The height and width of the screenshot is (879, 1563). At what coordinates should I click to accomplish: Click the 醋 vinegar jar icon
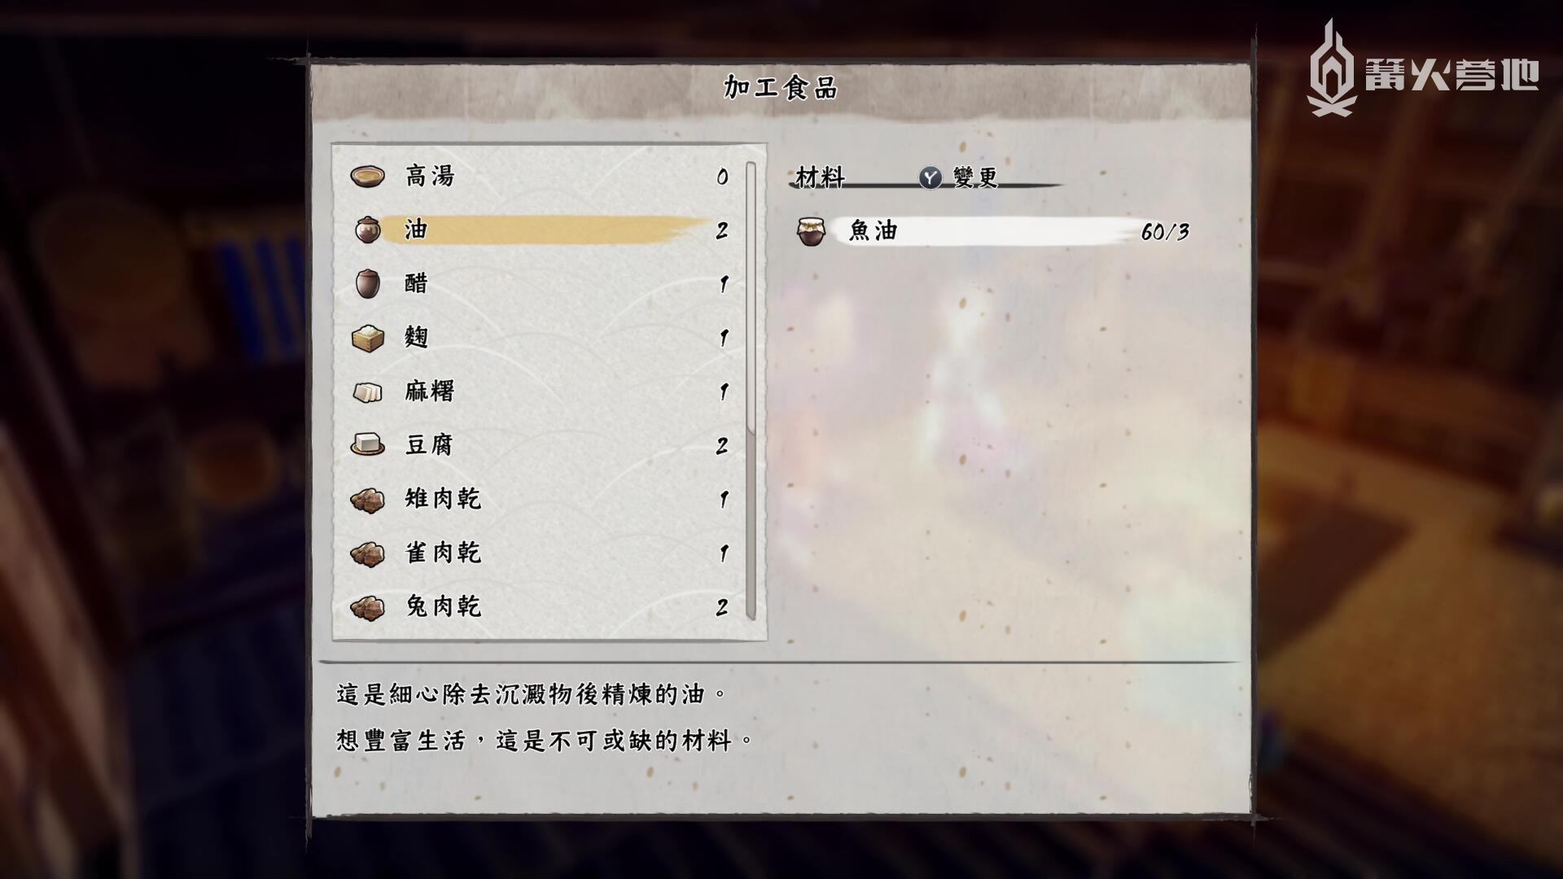[x=367, y=283]
